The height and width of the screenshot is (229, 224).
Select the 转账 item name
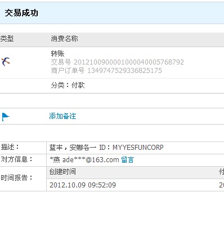click(57, 54)
